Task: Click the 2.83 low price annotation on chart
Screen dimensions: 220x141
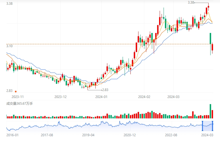Action: click(x=105, y=90)
